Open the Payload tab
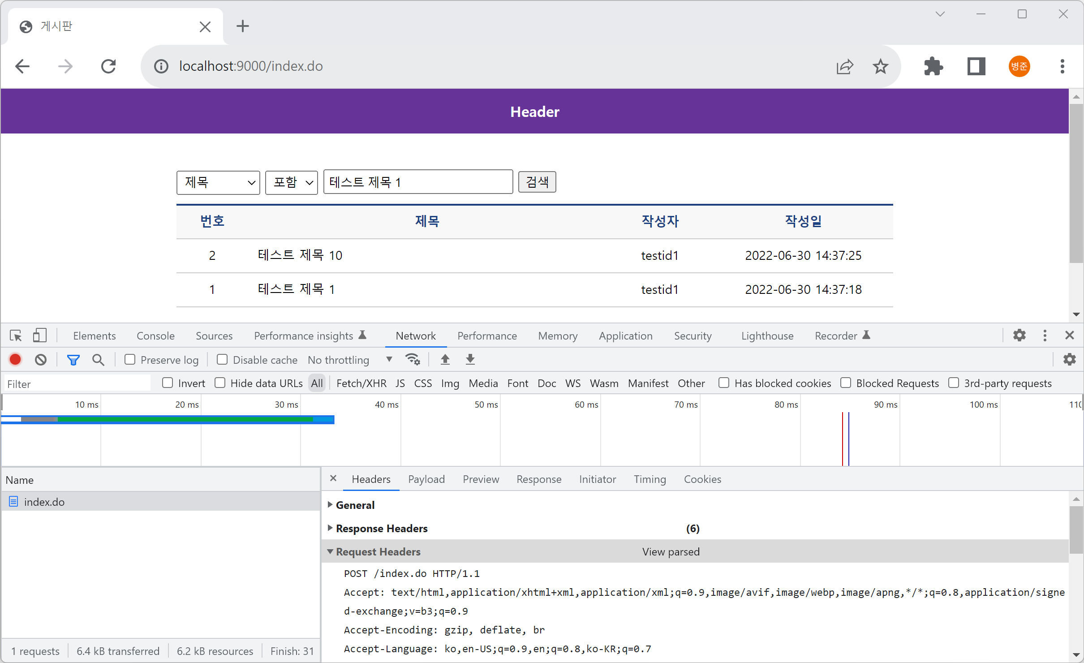The image size is (1084, 663). (426, 479)
